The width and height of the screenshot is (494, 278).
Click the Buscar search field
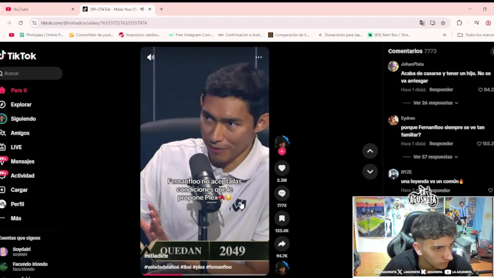pos(31,73)
